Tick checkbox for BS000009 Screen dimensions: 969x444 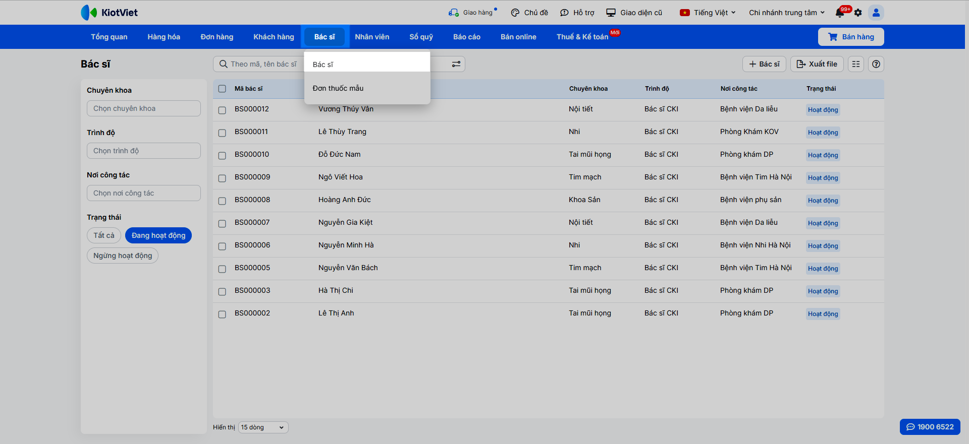tap(222, 178)
